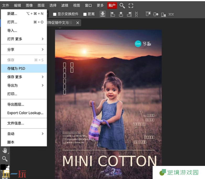This screenshot has height=179, width=205.
Task: Align bottom edges icon
Action: tap(163, 14)
